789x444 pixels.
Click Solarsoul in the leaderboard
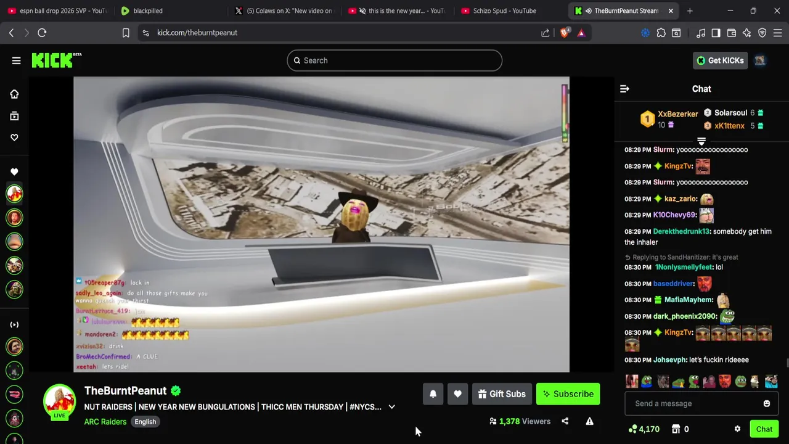tap(730, 113)
